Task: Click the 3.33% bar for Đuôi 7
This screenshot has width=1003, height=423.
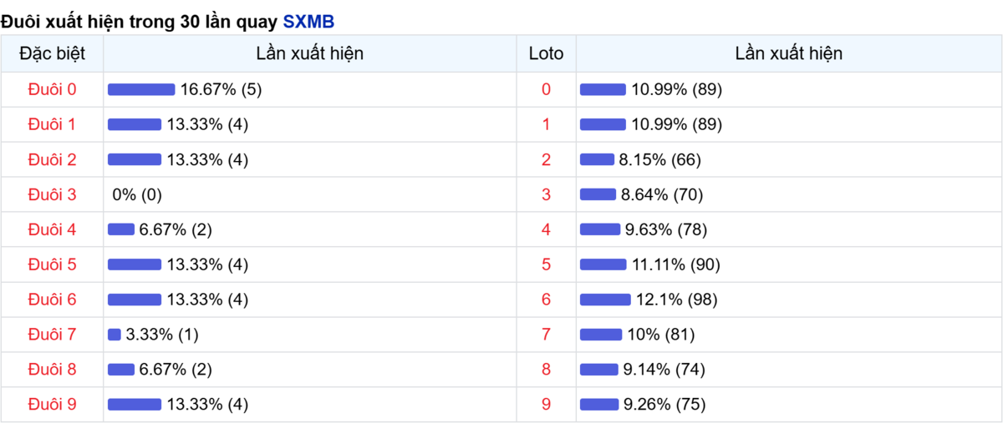Action: (x=115, y=335)
